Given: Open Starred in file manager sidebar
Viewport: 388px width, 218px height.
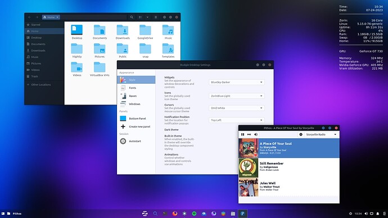Looking at the screenshot, I should (x=44, y=25).
